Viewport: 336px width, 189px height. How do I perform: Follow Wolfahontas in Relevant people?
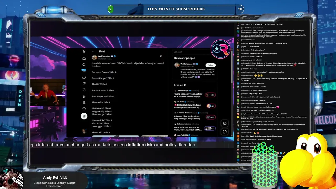tap(211, 65)
